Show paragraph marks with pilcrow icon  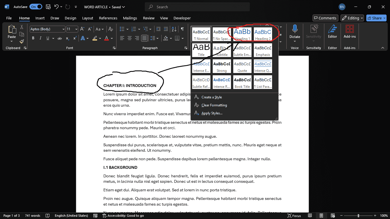182,29
